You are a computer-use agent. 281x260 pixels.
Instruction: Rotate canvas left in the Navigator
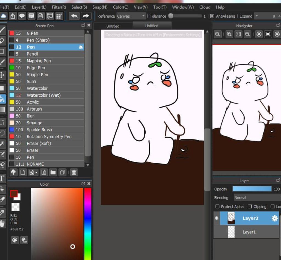coord(259,34)
